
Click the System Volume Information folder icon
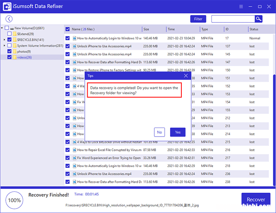pyautogui.click(x=15, y=46)
